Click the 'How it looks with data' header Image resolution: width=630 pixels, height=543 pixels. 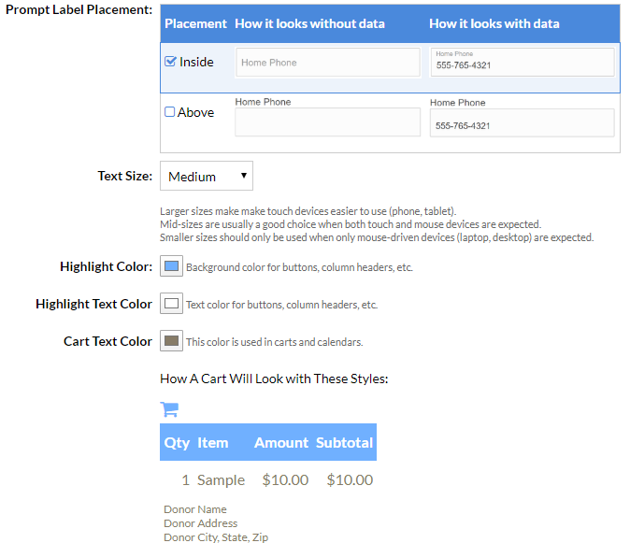click(x=494, y=23)
